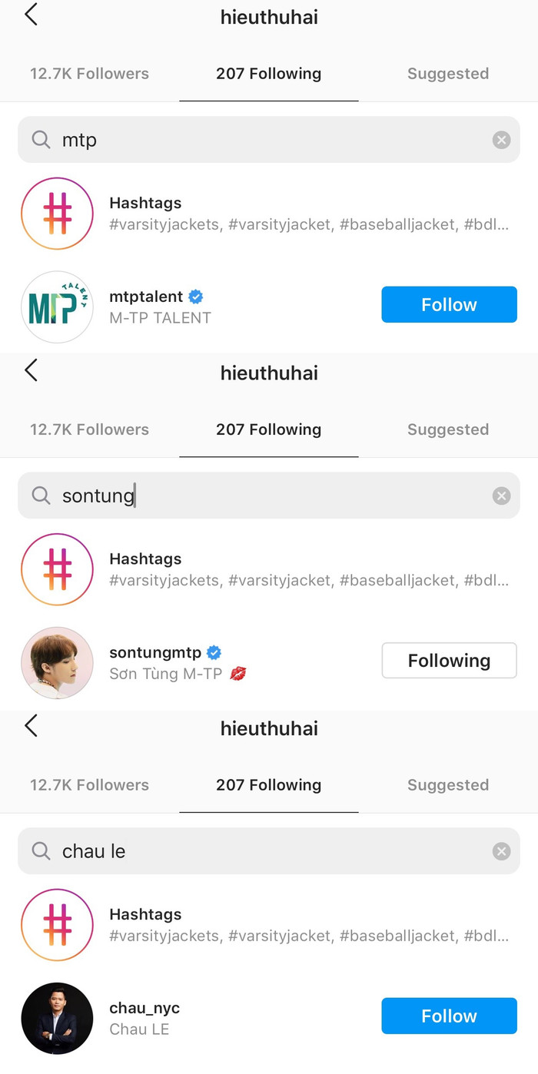The width and height of the screenshot is (538, 1074).
Task: Select the 207 Following tab
Action: pos(268,74)
